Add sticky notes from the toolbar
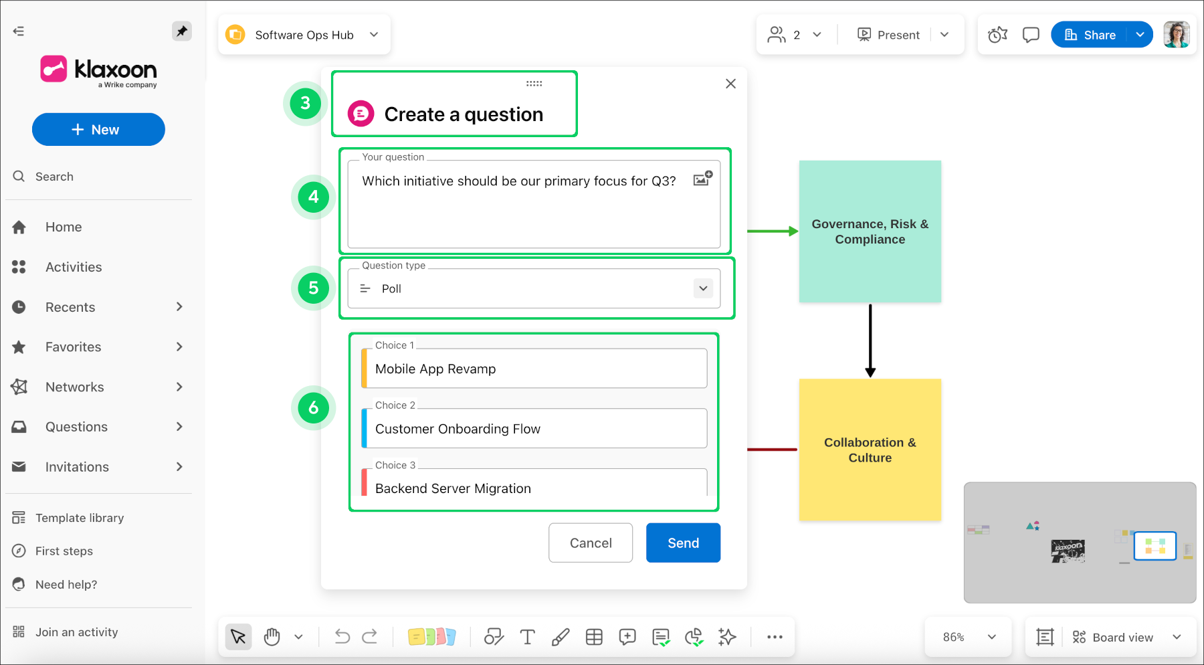Image resolution: width=1204 pixels, height=665 pixels. click(431, 637)
